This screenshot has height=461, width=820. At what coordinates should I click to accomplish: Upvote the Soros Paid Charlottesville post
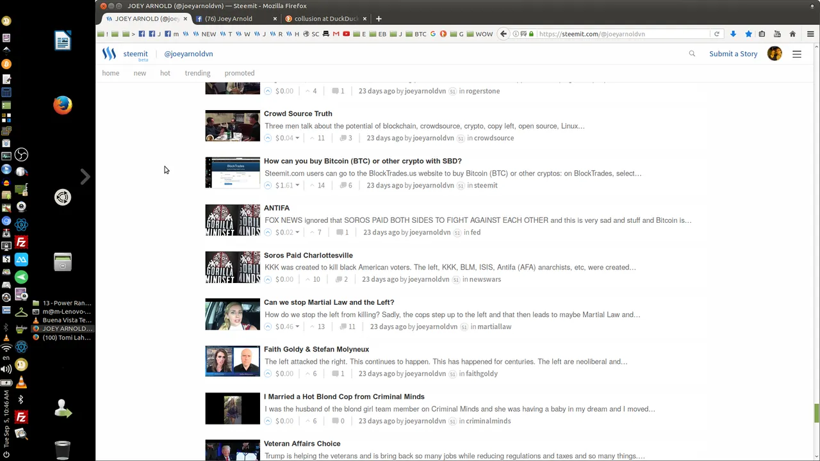click(x=268, y=280)
